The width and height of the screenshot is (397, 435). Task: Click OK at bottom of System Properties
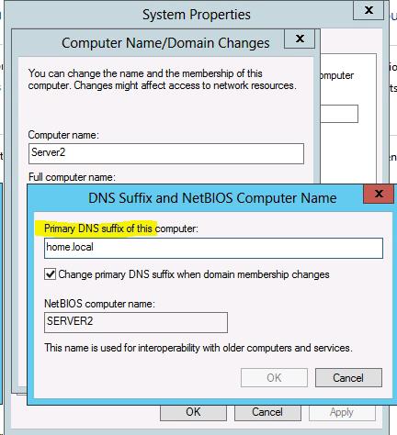tap(193, 412)
